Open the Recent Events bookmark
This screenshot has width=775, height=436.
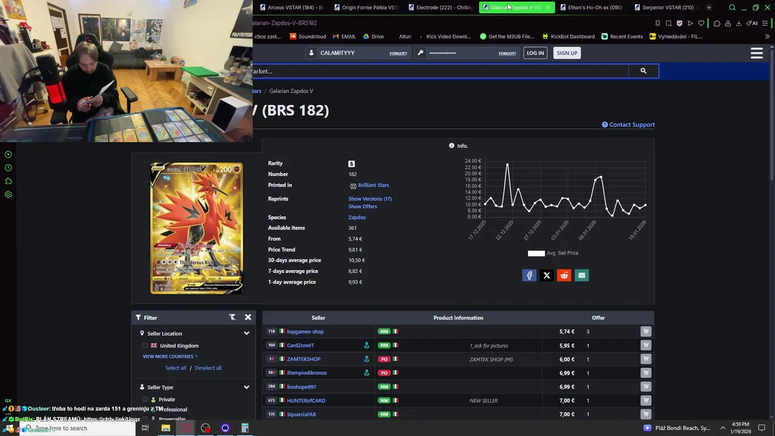622,36
